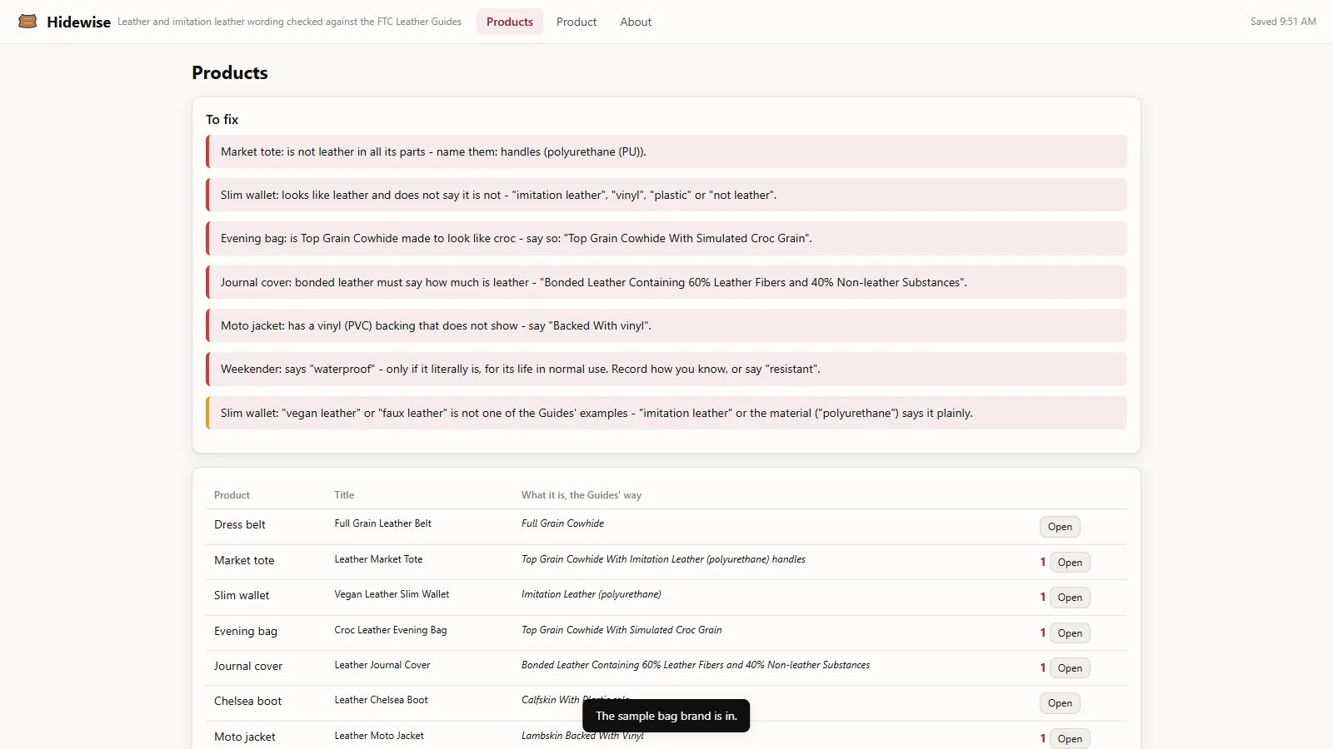This screenshot has height=749, width=1333.
Task: Open the Moto jacket product
Action: click(x=1070, y=739)
